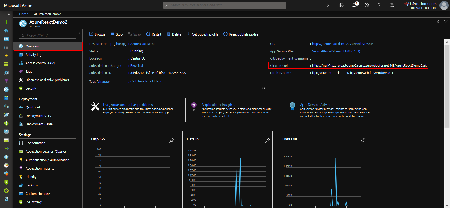Open portal settings gear
450x208 pixels.
click(367, 5)
